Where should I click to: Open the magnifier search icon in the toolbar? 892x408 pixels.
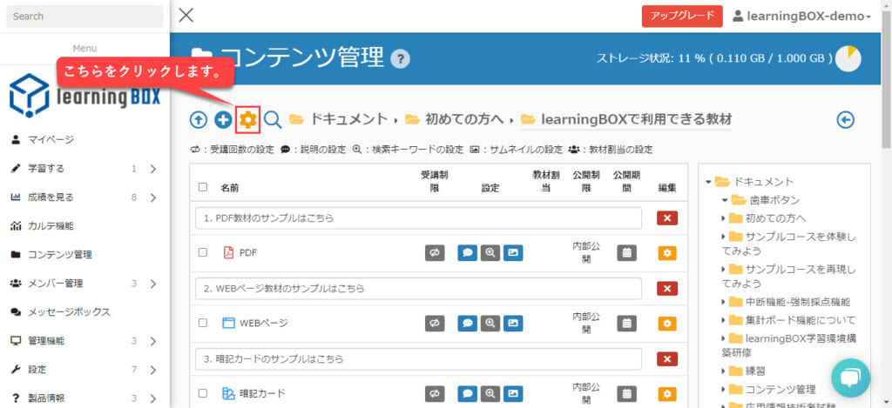pyautogui.click(x=273, y=120)
